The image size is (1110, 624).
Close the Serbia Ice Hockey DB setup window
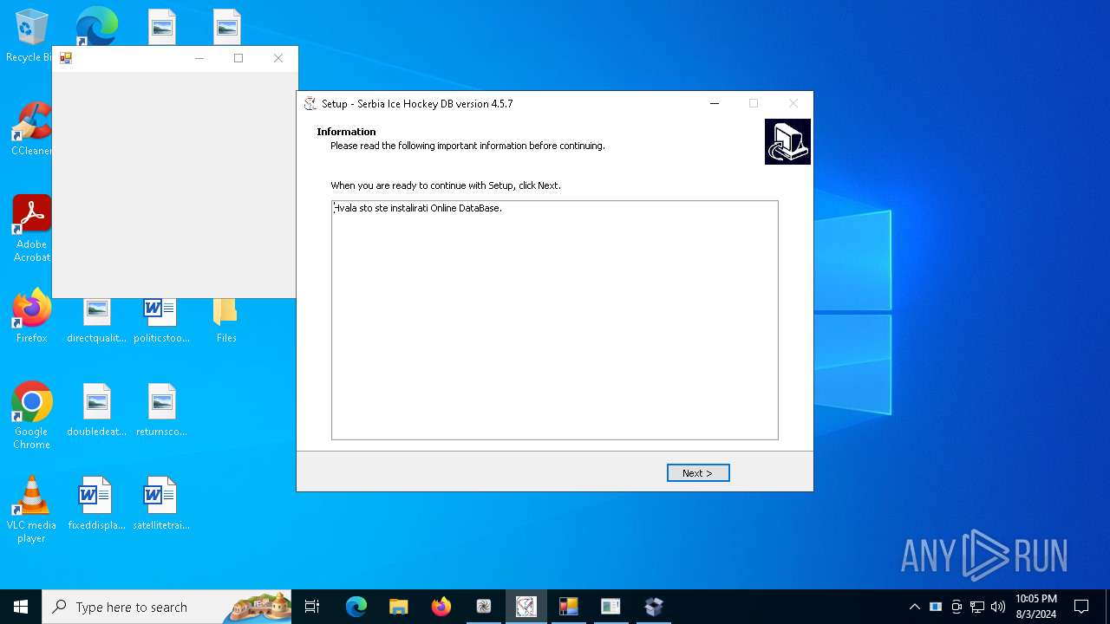tap(793, 103)
